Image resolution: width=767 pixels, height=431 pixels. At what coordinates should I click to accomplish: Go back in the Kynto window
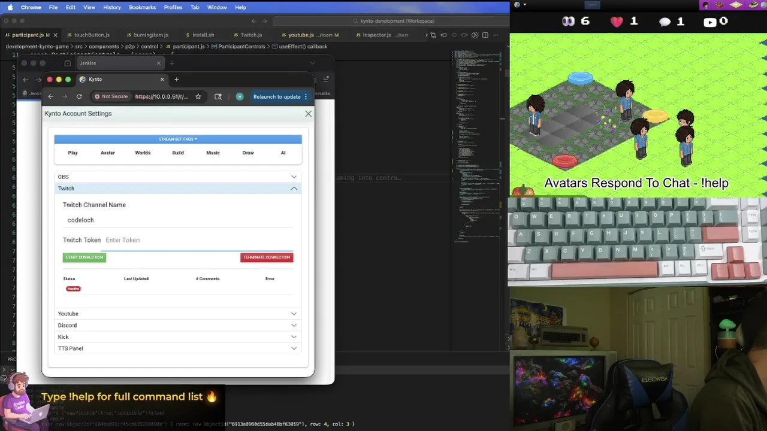click(x=50, y=96)
